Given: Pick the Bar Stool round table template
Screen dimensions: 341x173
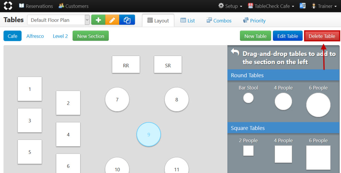Looking at the screenshot, I should click(248, 98).
